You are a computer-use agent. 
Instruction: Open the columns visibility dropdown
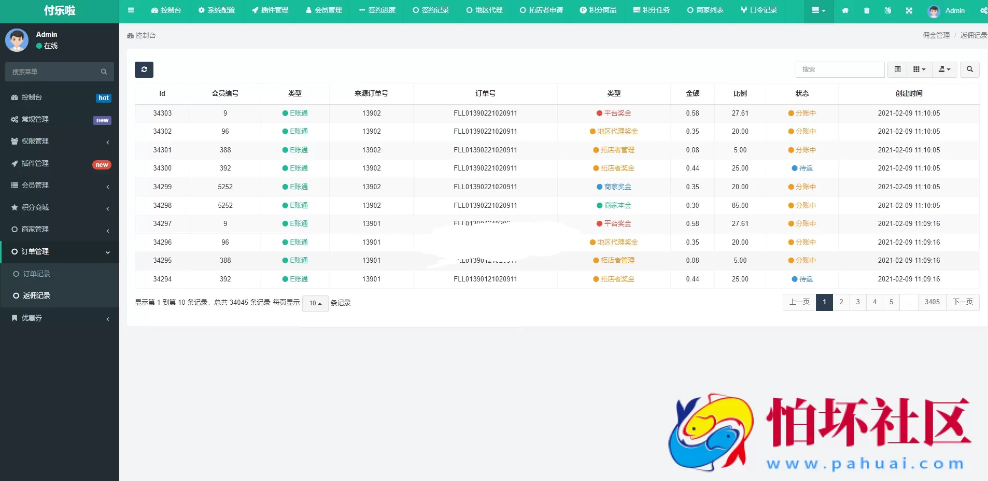click(920, 69)
